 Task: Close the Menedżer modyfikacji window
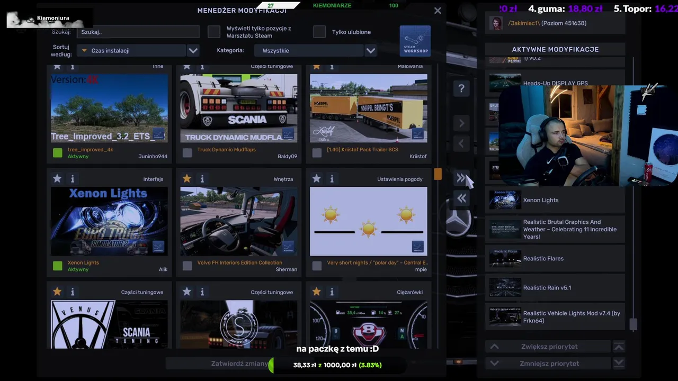tap(438, 11)
